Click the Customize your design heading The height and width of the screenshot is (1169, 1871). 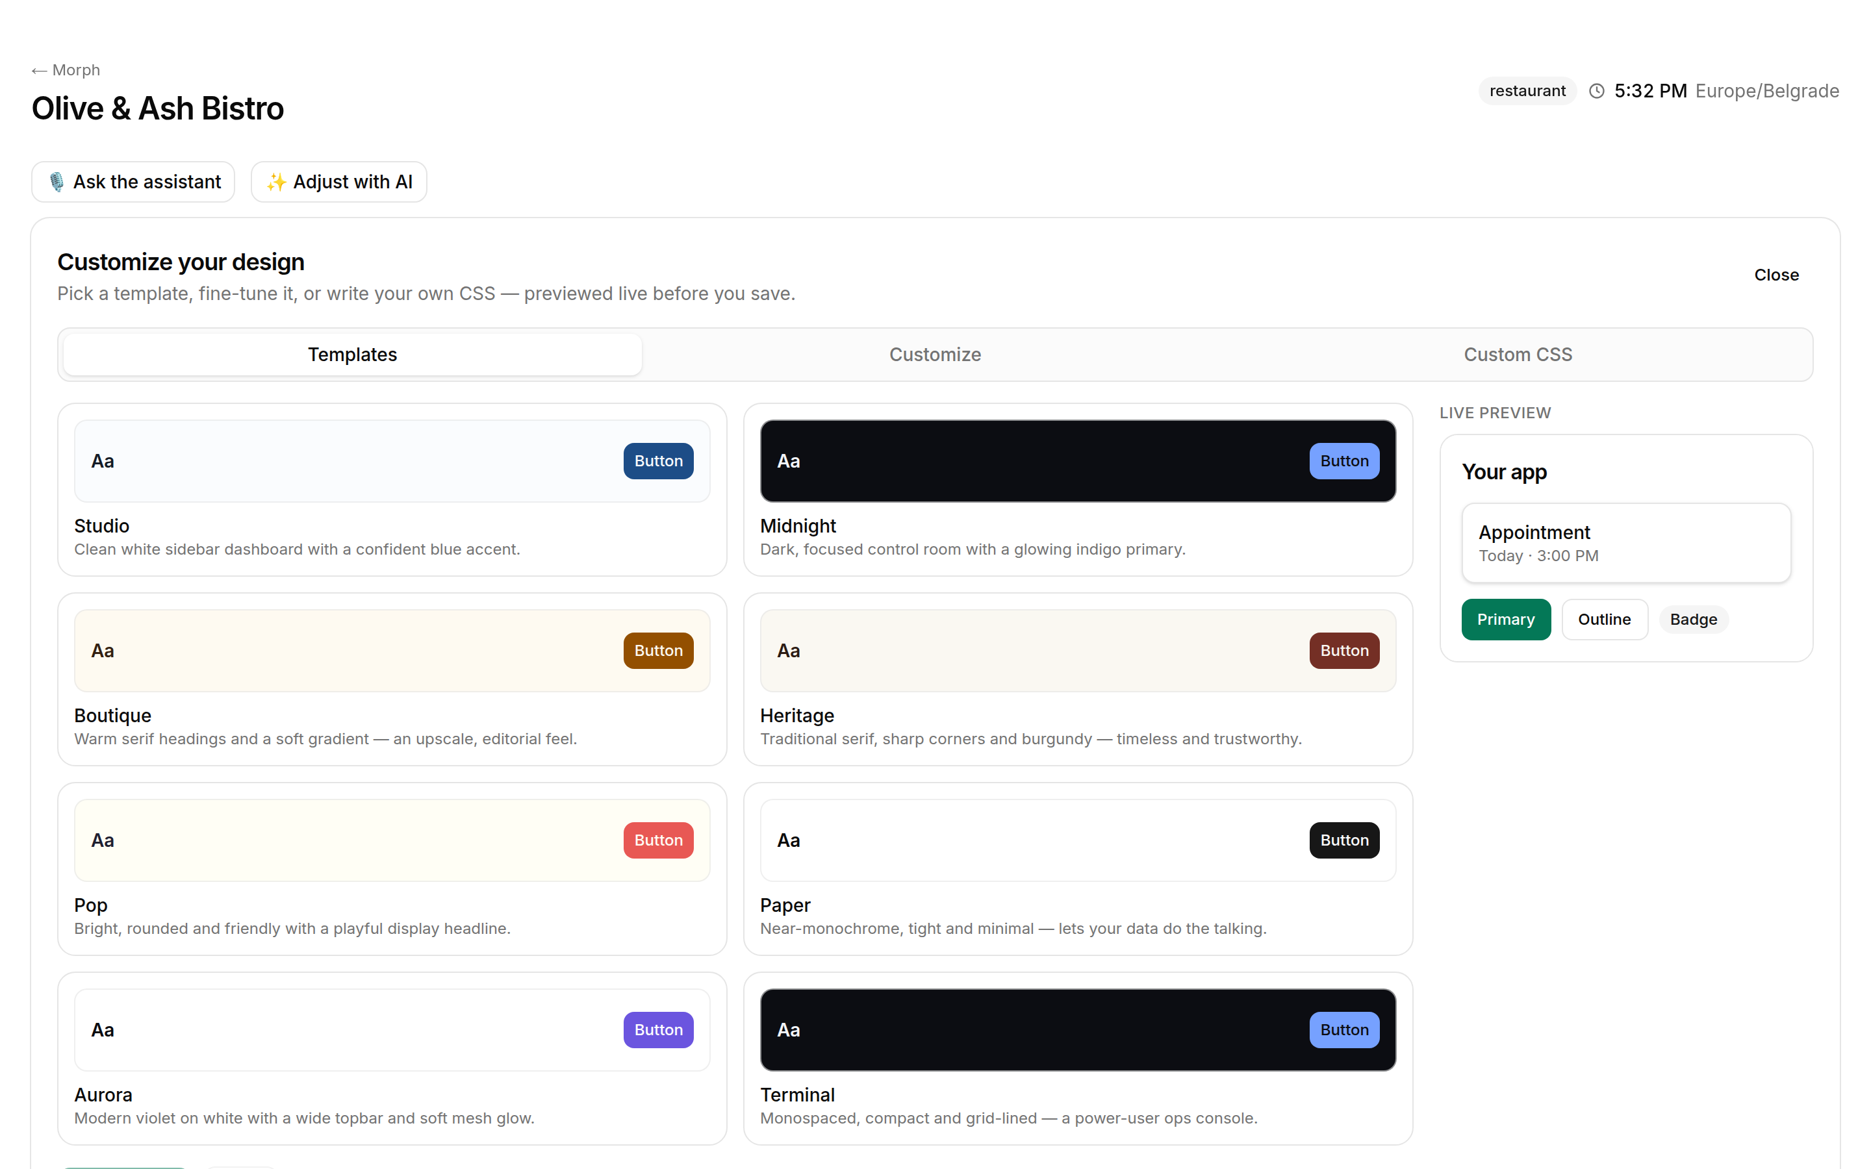tap(181, 262)
